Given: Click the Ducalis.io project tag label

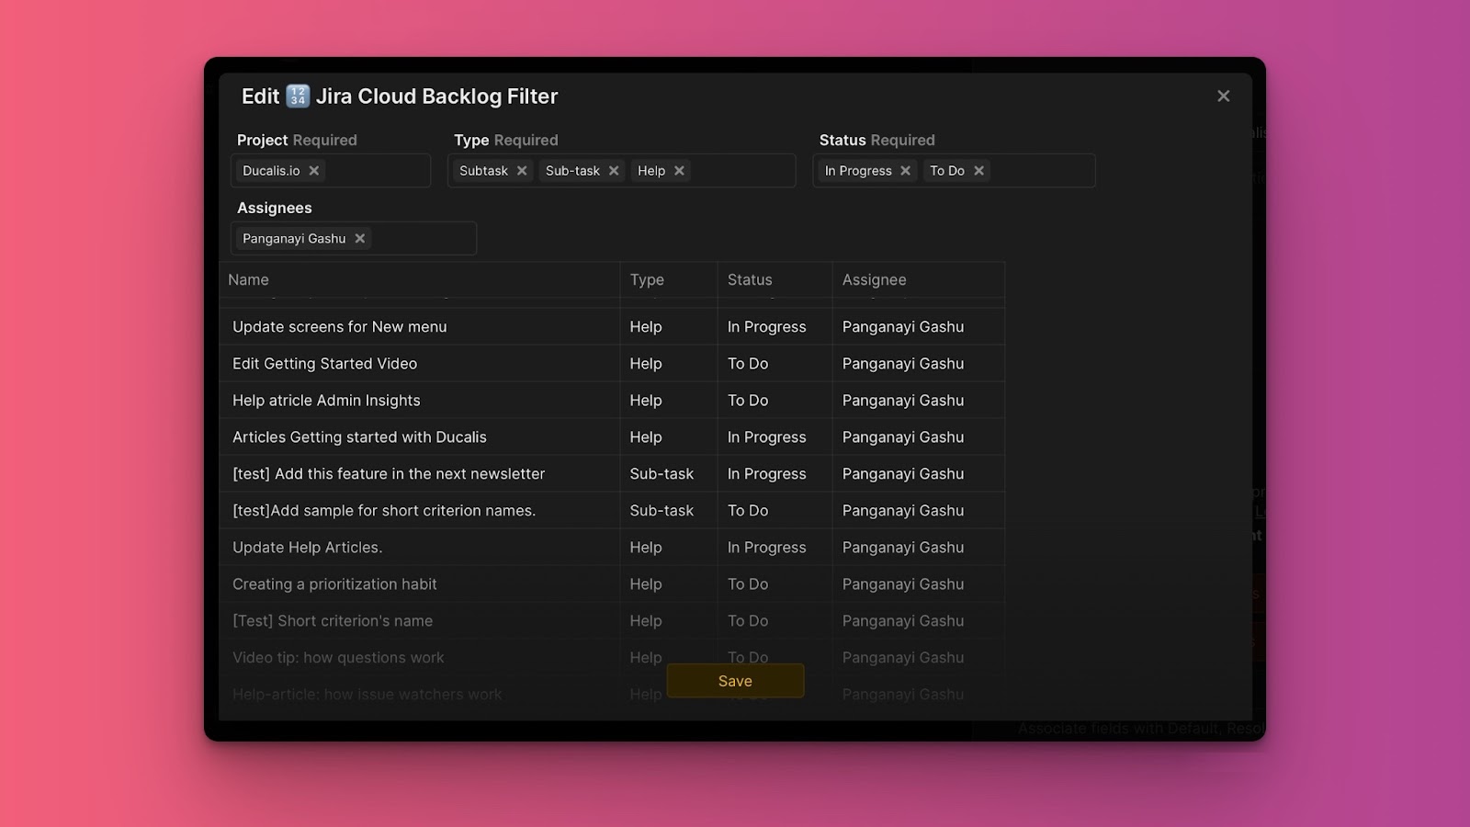Looking at the screenshot, I should [271, 171].
